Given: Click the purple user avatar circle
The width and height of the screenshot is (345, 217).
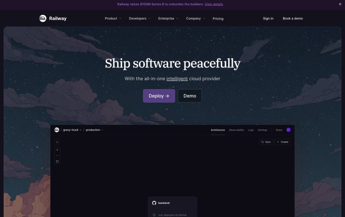Looking at the screenshot, I should [x=288, y=130].
